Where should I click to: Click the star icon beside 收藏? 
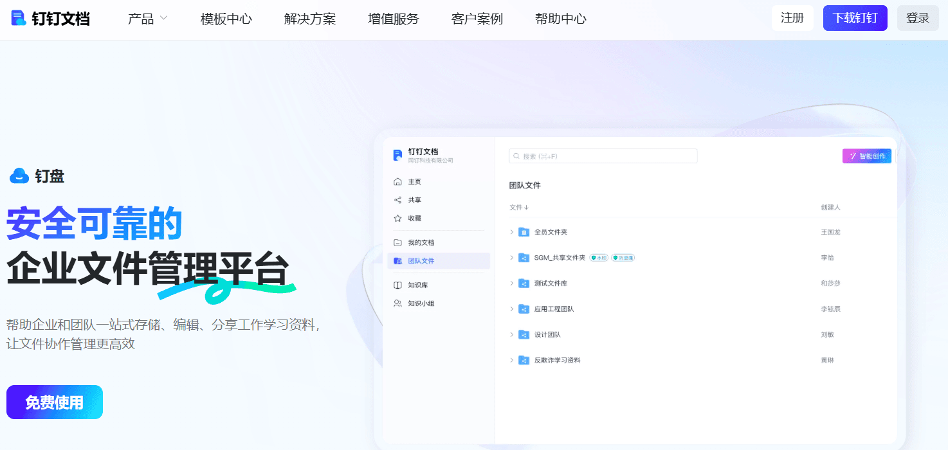(397, 219)
